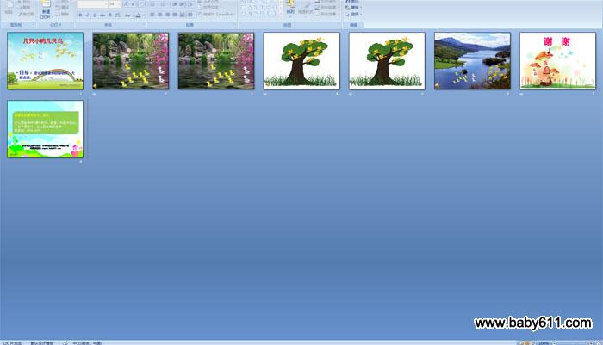This screenshot has height=345, width=603.
Task: Click the 100% zoom level in status bar
Action: 544,342
